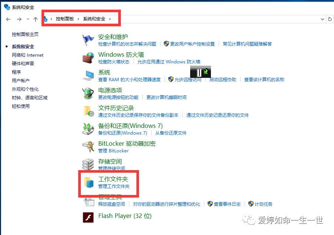
Task: Click the Power Options battery icon
Action: pyautogui.click(x=88, y=93)
